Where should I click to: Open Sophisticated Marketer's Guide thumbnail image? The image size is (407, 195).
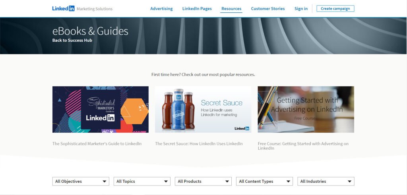(x=101, y=109)
